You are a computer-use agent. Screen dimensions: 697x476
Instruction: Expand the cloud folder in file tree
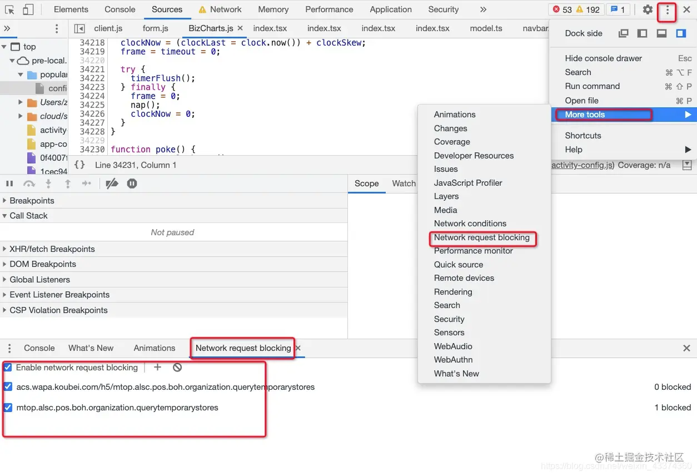pos(21,116)
